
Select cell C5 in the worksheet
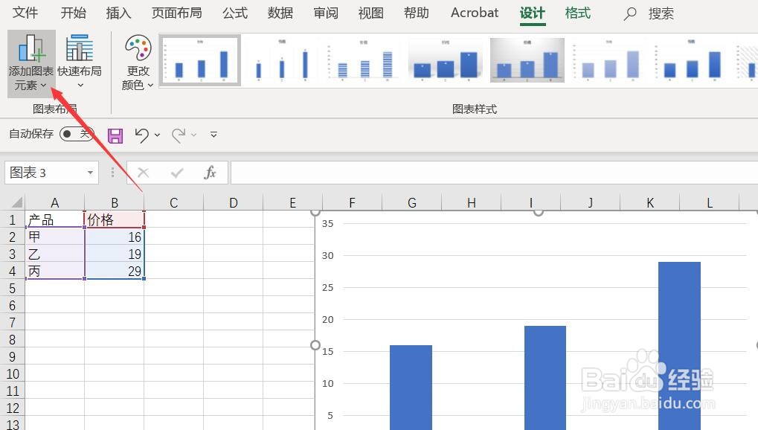173,288
